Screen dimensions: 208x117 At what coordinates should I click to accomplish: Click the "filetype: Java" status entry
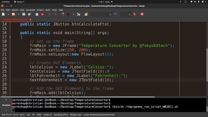[76, 115]
